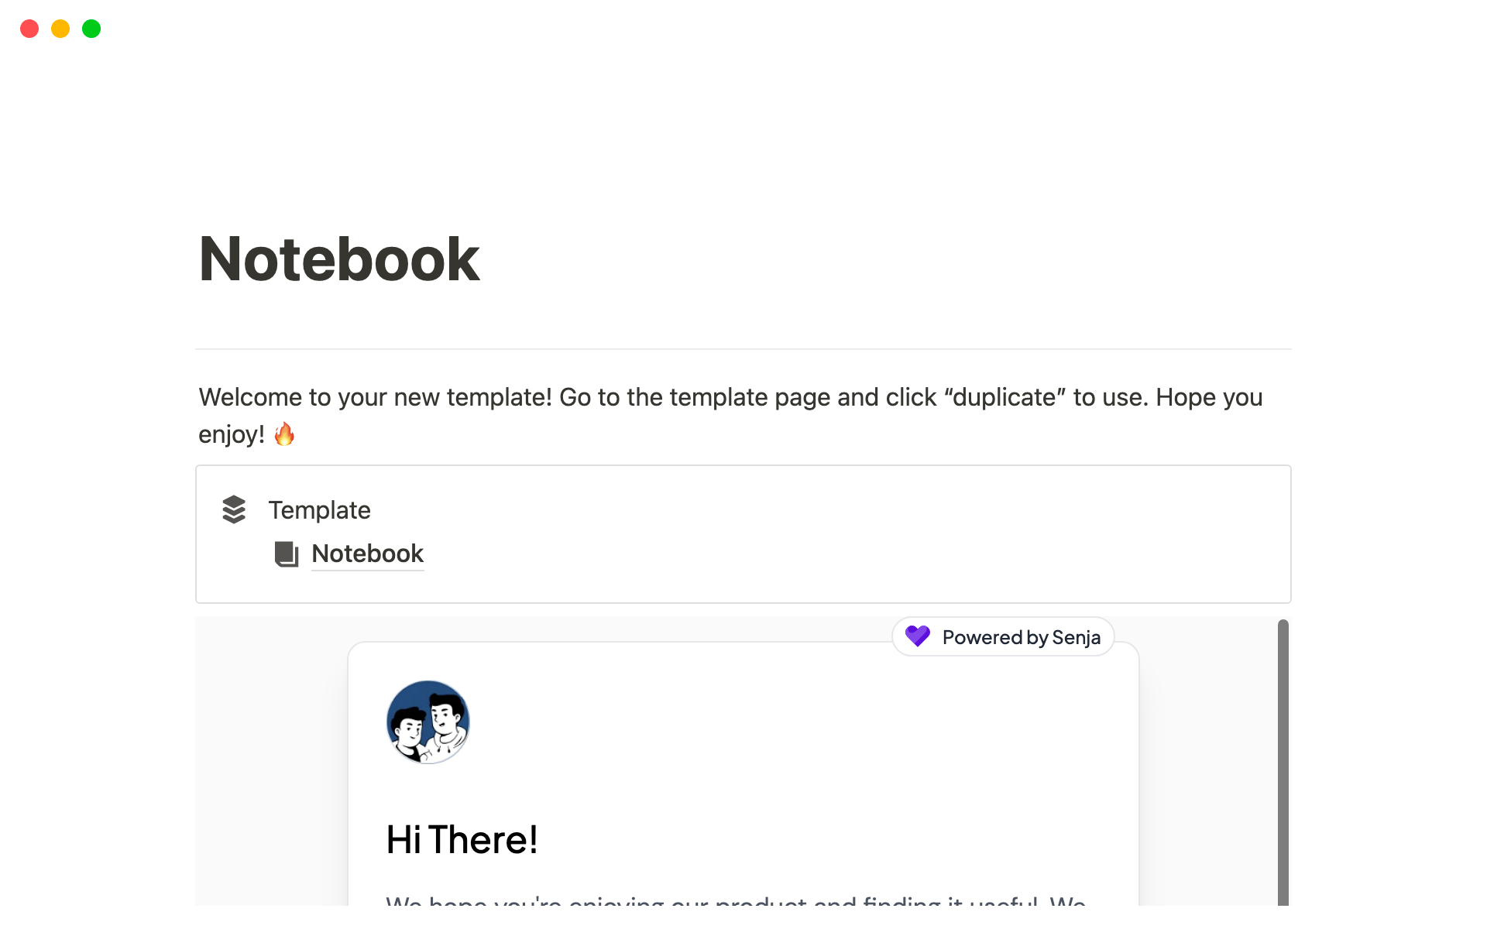Click the word duplicate in the instructions
The image size is (1487, 929).
tap(1004, 397)
